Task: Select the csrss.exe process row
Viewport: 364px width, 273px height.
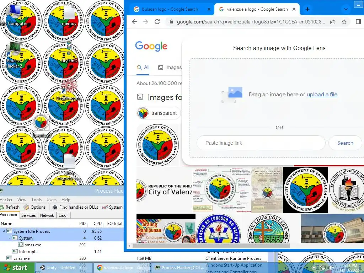Action: [x=134, y=258]
